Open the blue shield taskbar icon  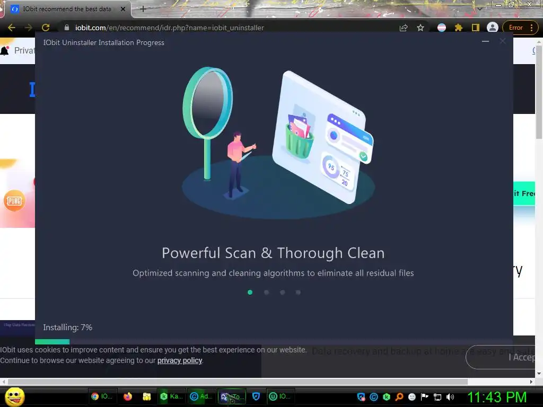[256, 396]
